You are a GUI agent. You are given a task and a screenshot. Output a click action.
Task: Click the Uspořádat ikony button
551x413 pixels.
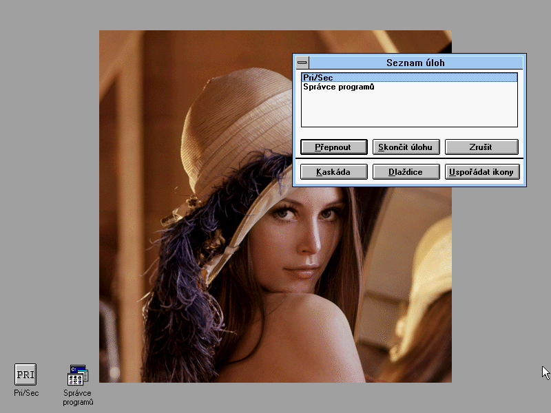click(x=482, y=171)
